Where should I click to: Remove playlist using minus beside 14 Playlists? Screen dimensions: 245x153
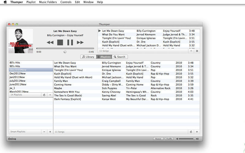click(x=50, y=95)
